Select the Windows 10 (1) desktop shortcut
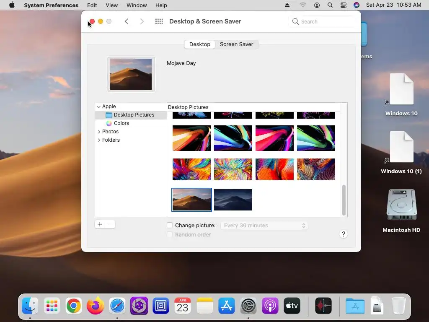 click(x=401, y=153)
